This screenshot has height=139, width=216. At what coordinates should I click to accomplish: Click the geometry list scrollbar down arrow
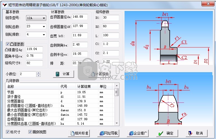[117, 123]
